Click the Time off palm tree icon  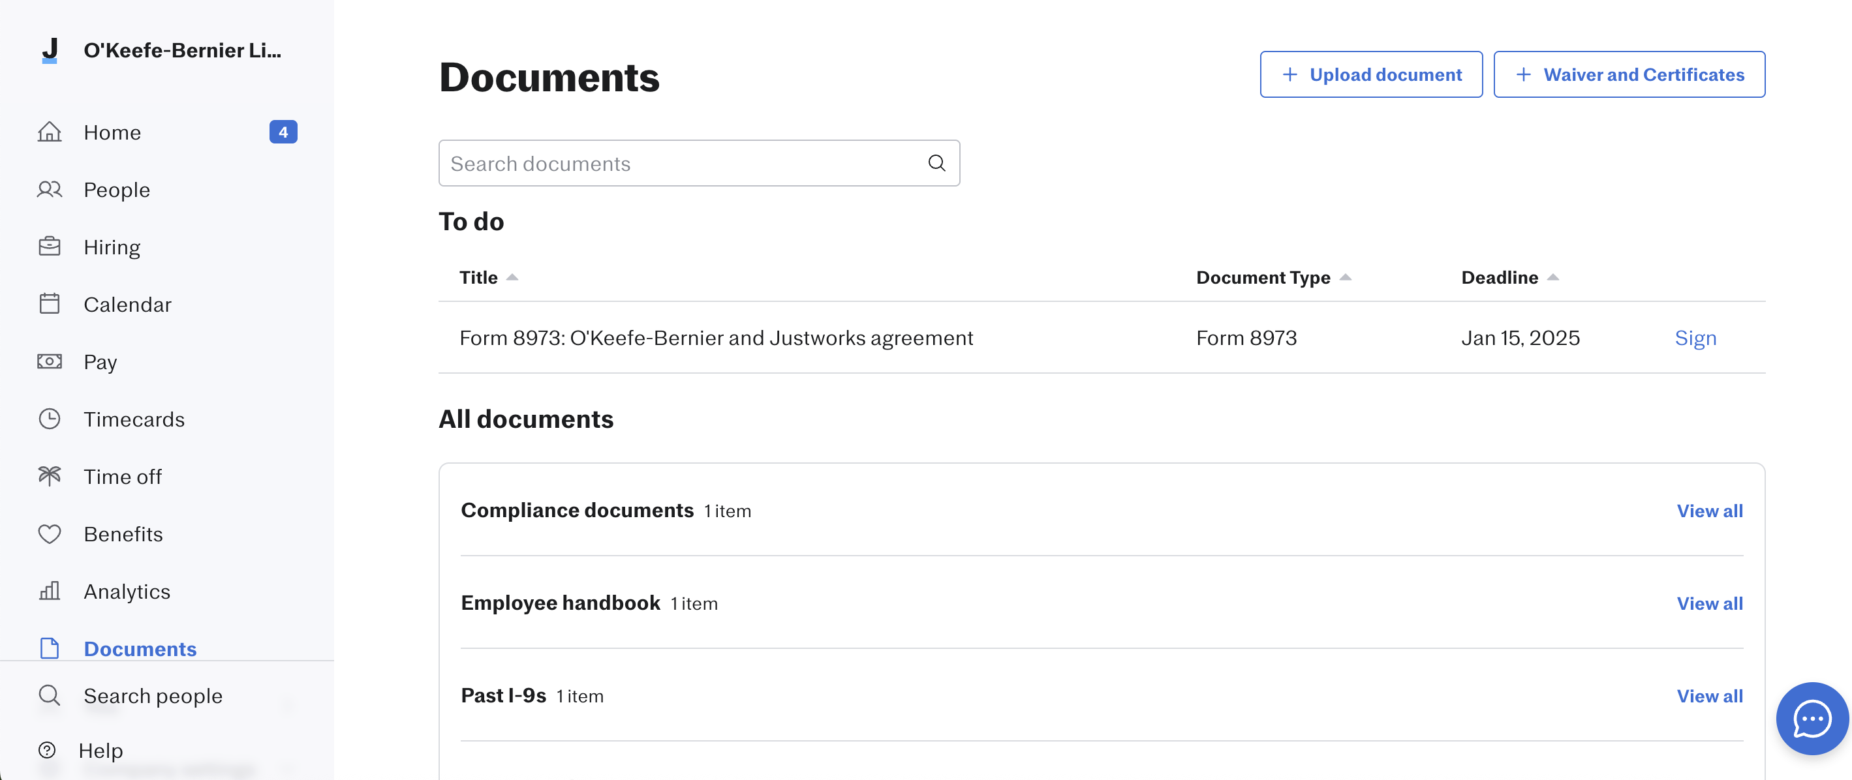pyautogui.click(x=50, y=476)
